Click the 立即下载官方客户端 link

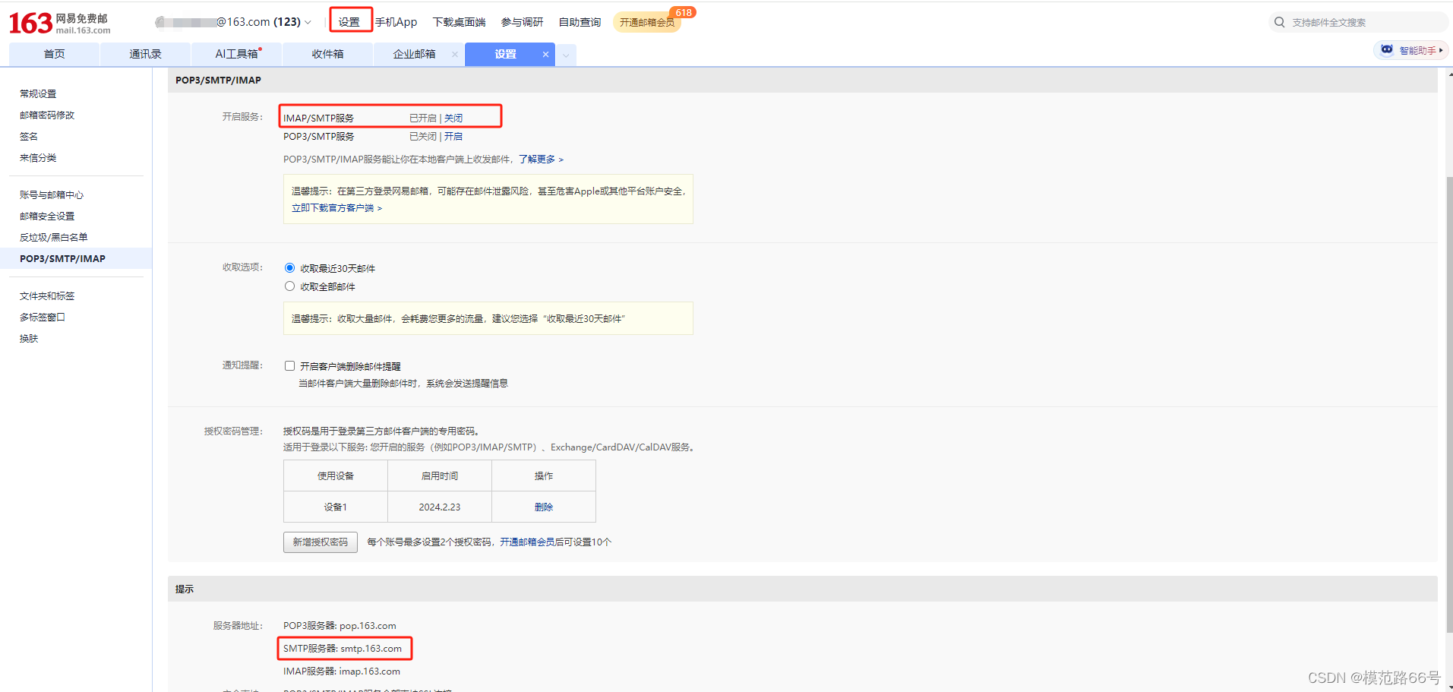tap(336, 208)
